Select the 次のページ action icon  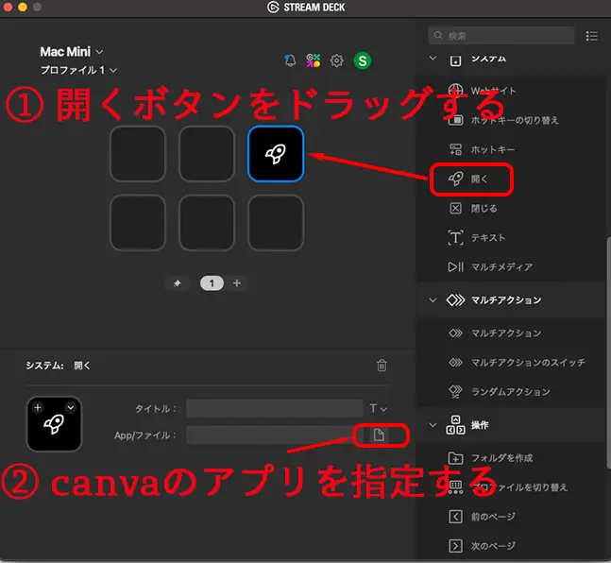click(455, 546)
